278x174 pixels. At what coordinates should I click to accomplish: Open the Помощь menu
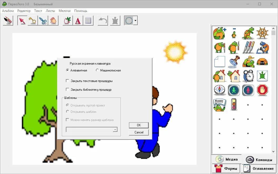pyautogui.click(x=81, y=11)
